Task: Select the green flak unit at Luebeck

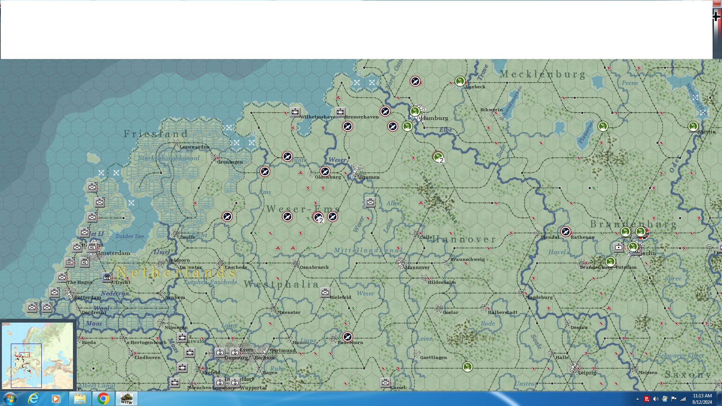Action: (x=460, y=81)
